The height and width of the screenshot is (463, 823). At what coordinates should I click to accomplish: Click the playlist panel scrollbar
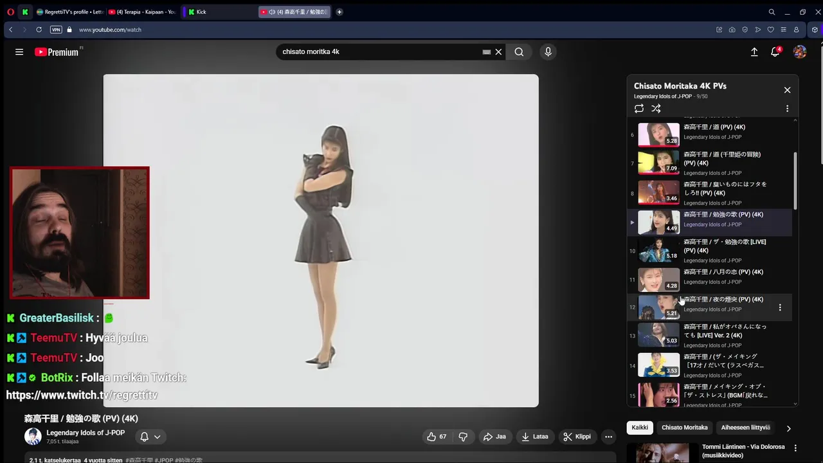(x=796, y=180)
